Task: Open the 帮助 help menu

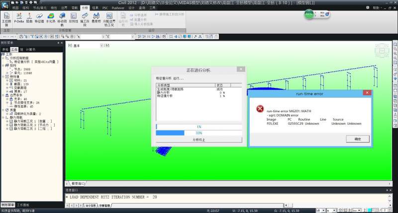Action: coord(376,8)
